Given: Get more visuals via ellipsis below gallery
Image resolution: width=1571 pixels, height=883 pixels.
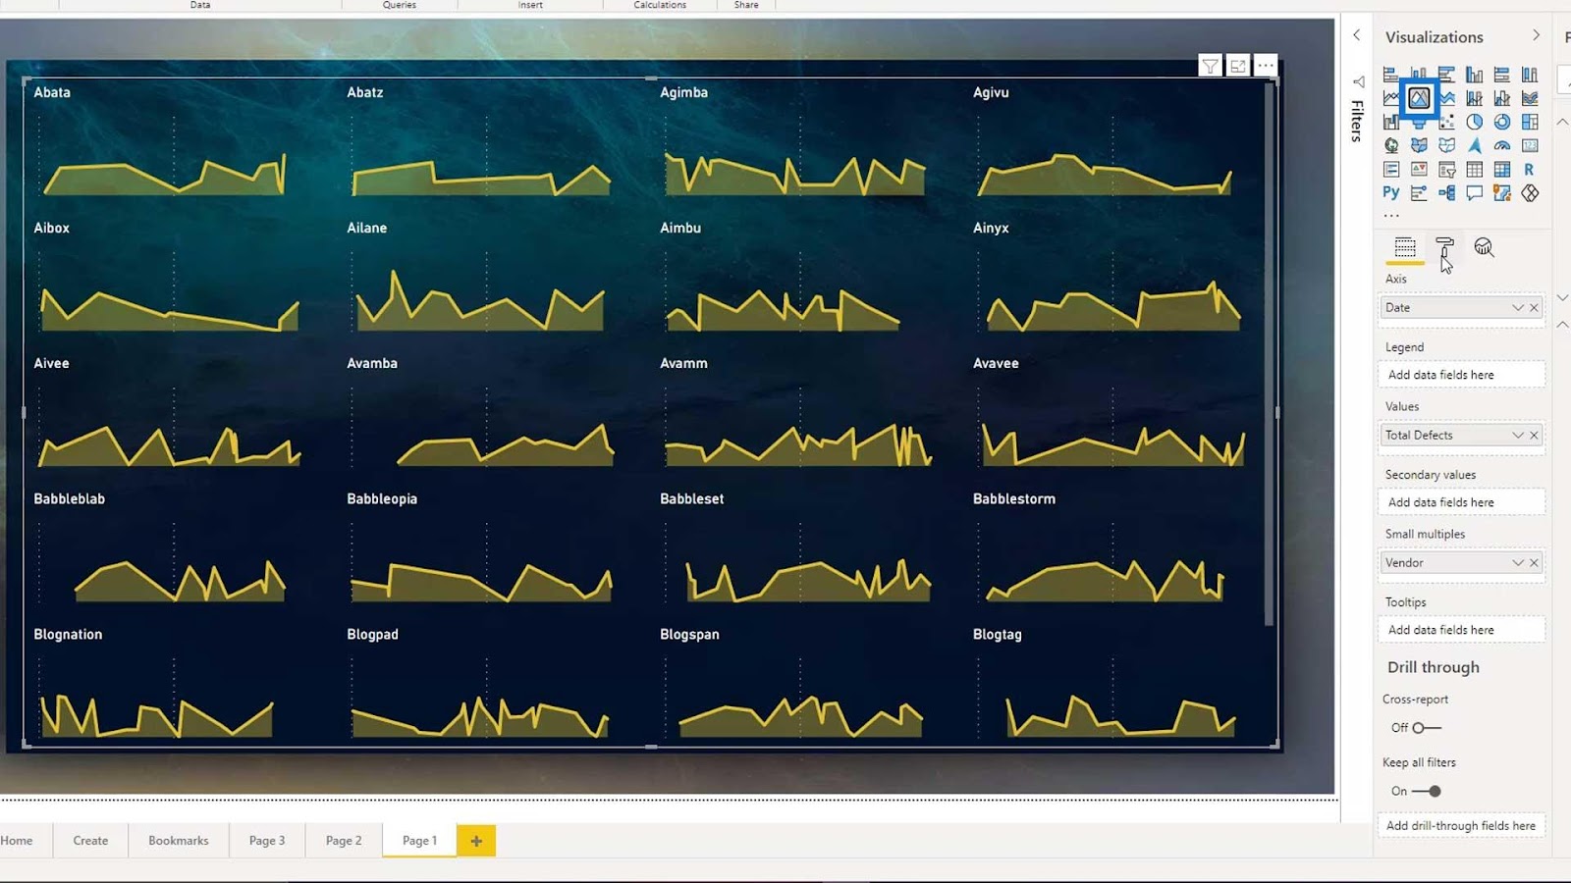Looking at the screenshot, I should 1391,215.
